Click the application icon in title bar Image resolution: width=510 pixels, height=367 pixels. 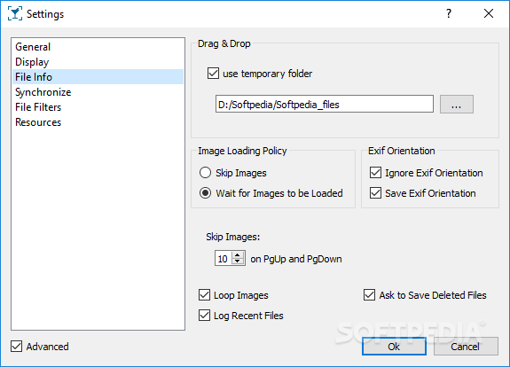click(15, 13)
